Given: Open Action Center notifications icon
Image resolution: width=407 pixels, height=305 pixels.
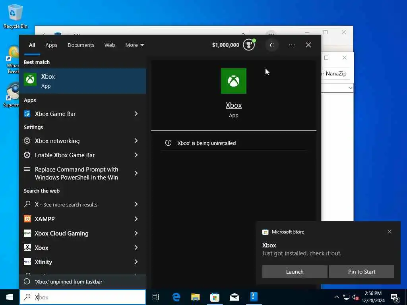Looking at the screenshot, I should pos(395,297).
